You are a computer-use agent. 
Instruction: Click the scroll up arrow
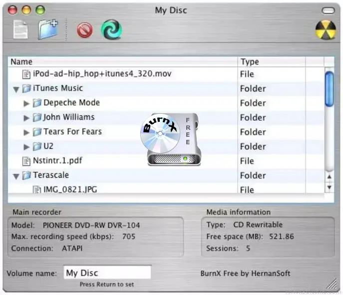pos(329,177)
